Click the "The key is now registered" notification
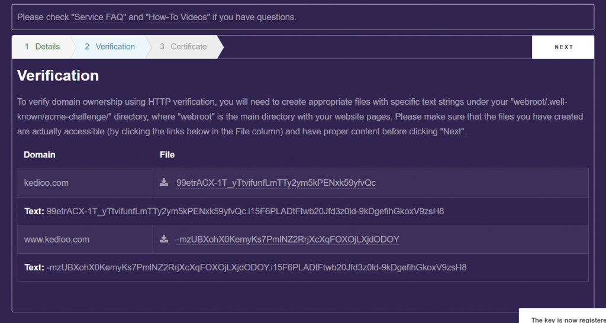606x323 pixels. click(x=563, y=316)
